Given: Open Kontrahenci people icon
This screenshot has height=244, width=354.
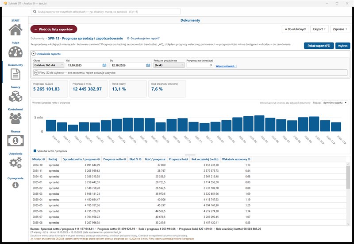Looking at the screenshot, I should coord(15,118).
